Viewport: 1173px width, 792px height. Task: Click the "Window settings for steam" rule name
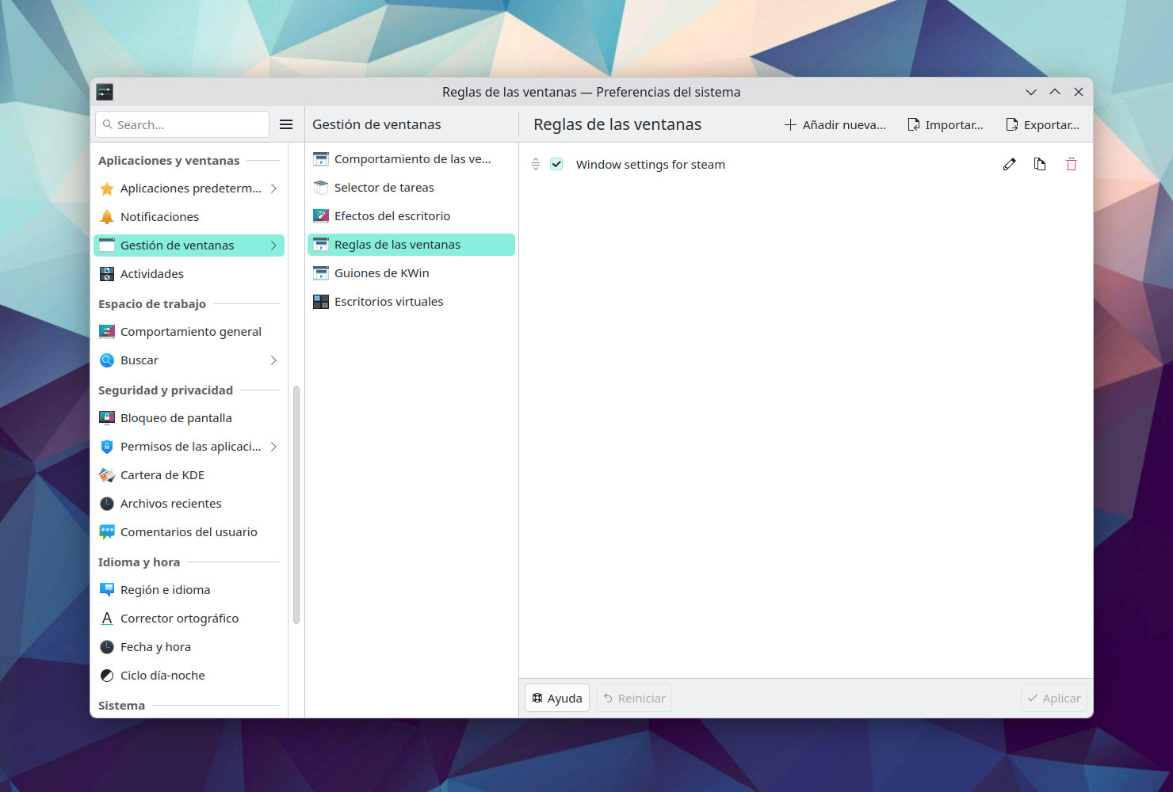pos(651,165)
